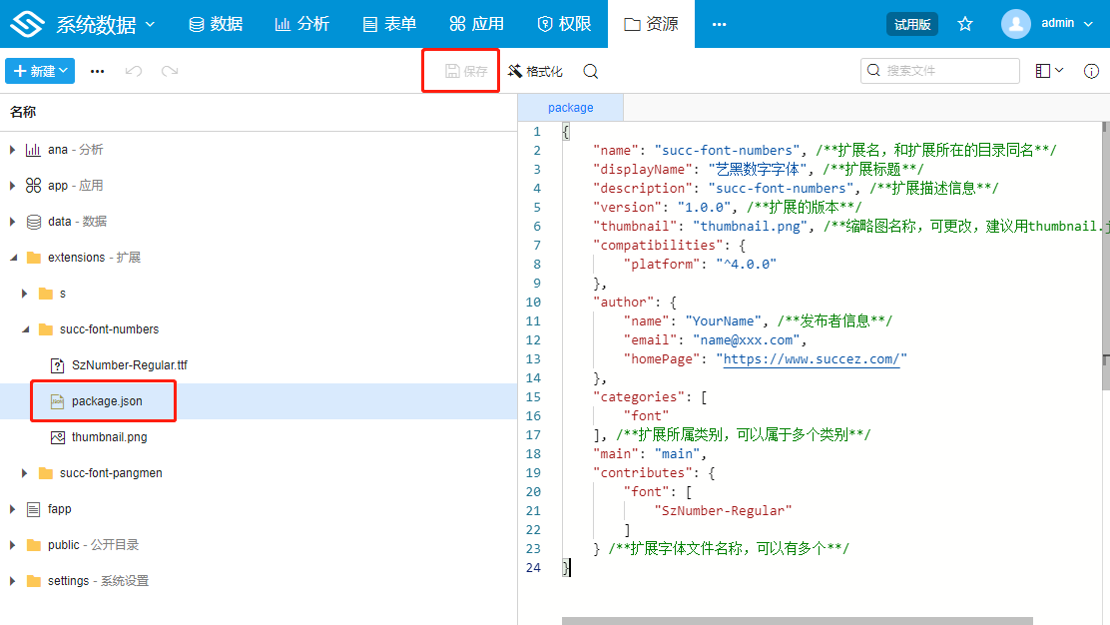Expand the succ-font-pangmen folder
This screenshot has width=1110, height=625.
point(25,473)
